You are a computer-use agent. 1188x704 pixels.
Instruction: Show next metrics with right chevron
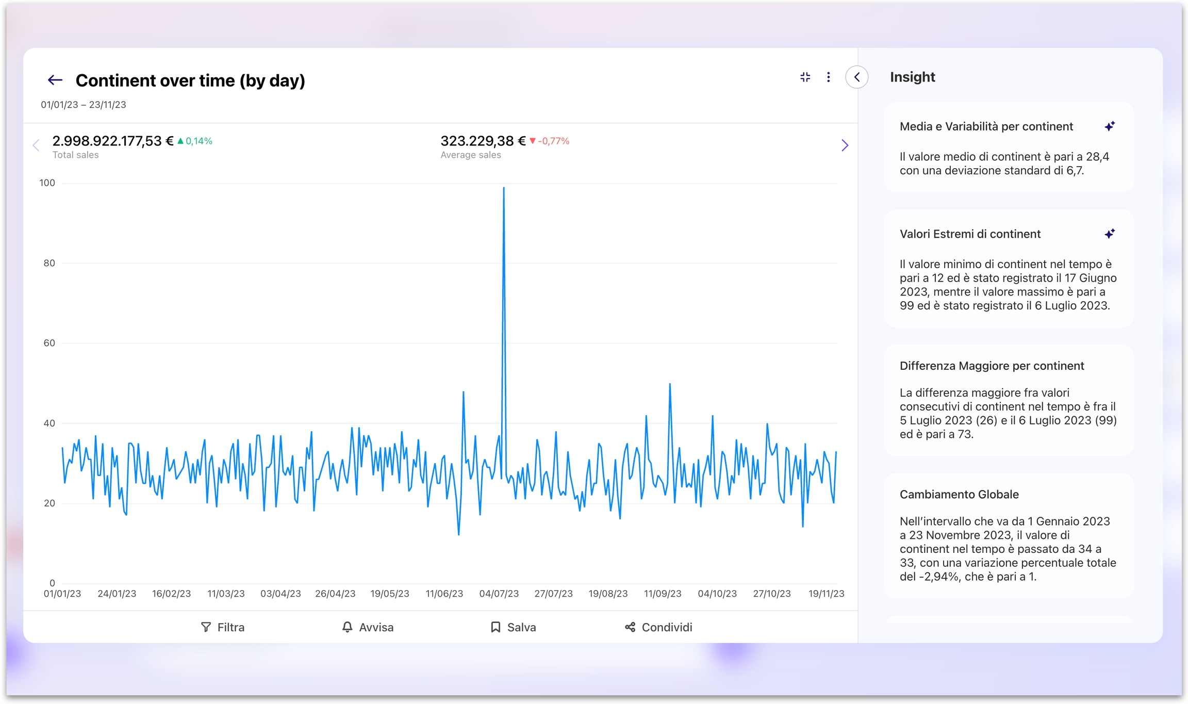point(845,145)
